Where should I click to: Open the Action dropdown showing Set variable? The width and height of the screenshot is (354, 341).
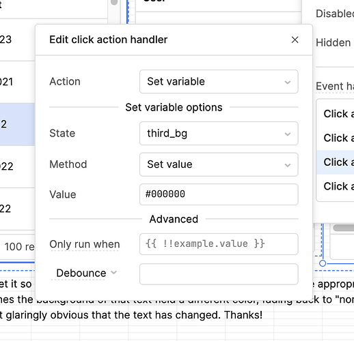pos(219,82)
